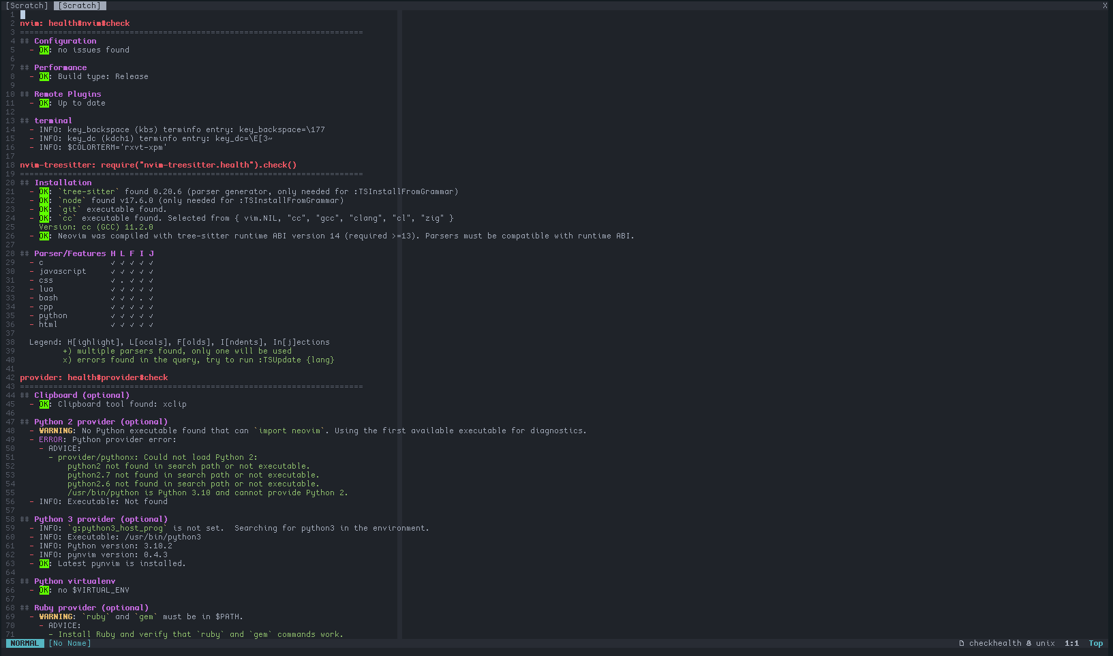This screenshot has width=1113, height=656.
Task: Click the 'Legend: H[ighlight]' line
Action: pos(179,342)
